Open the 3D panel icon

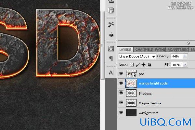point(111,34)
